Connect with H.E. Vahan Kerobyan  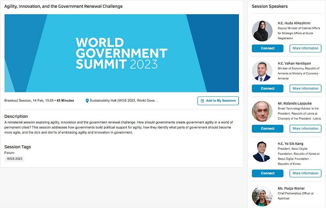[267, 88]
